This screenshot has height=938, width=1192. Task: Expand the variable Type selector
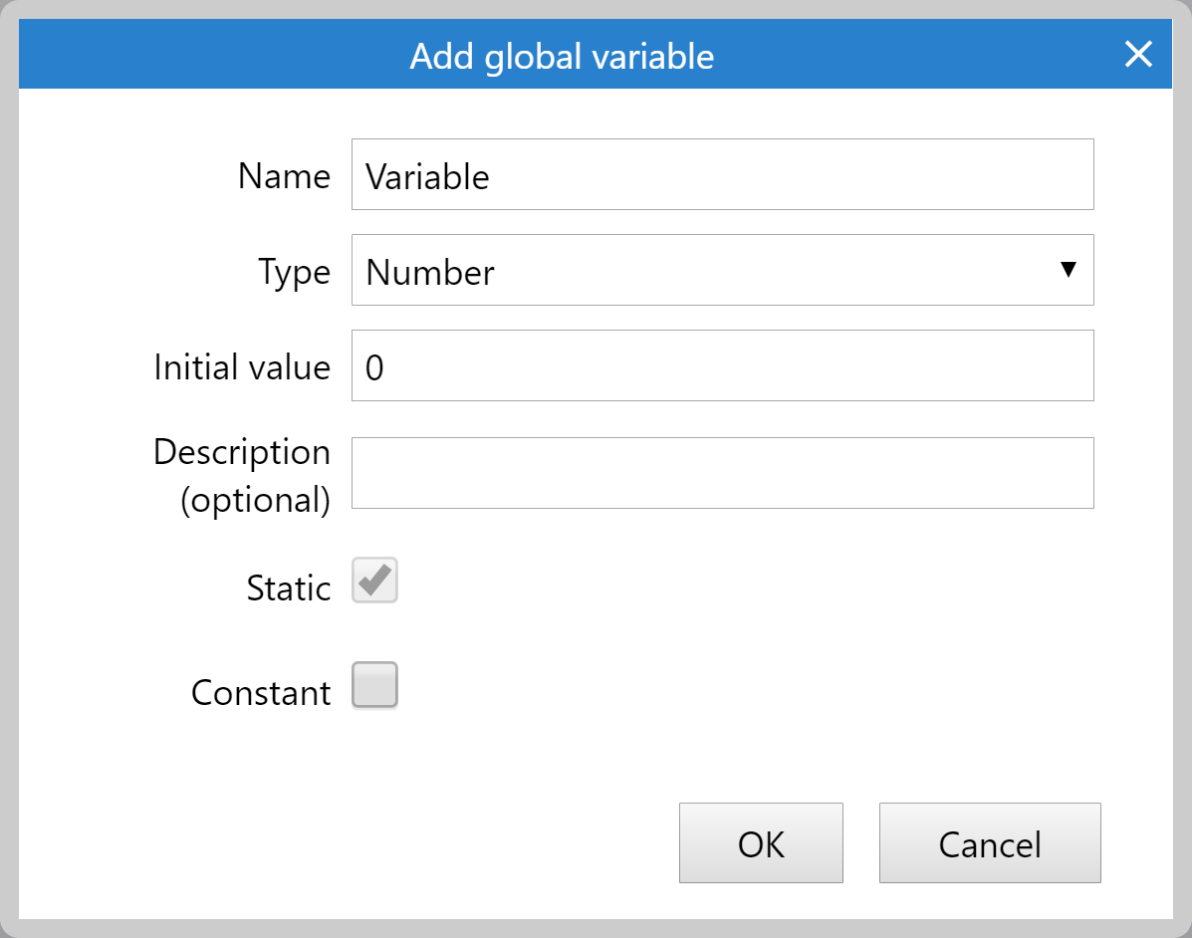click(722, 269)
